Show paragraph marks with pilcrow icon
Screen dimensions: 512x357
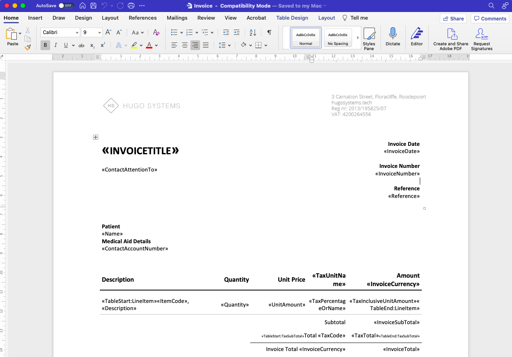[x=269, y=33]
